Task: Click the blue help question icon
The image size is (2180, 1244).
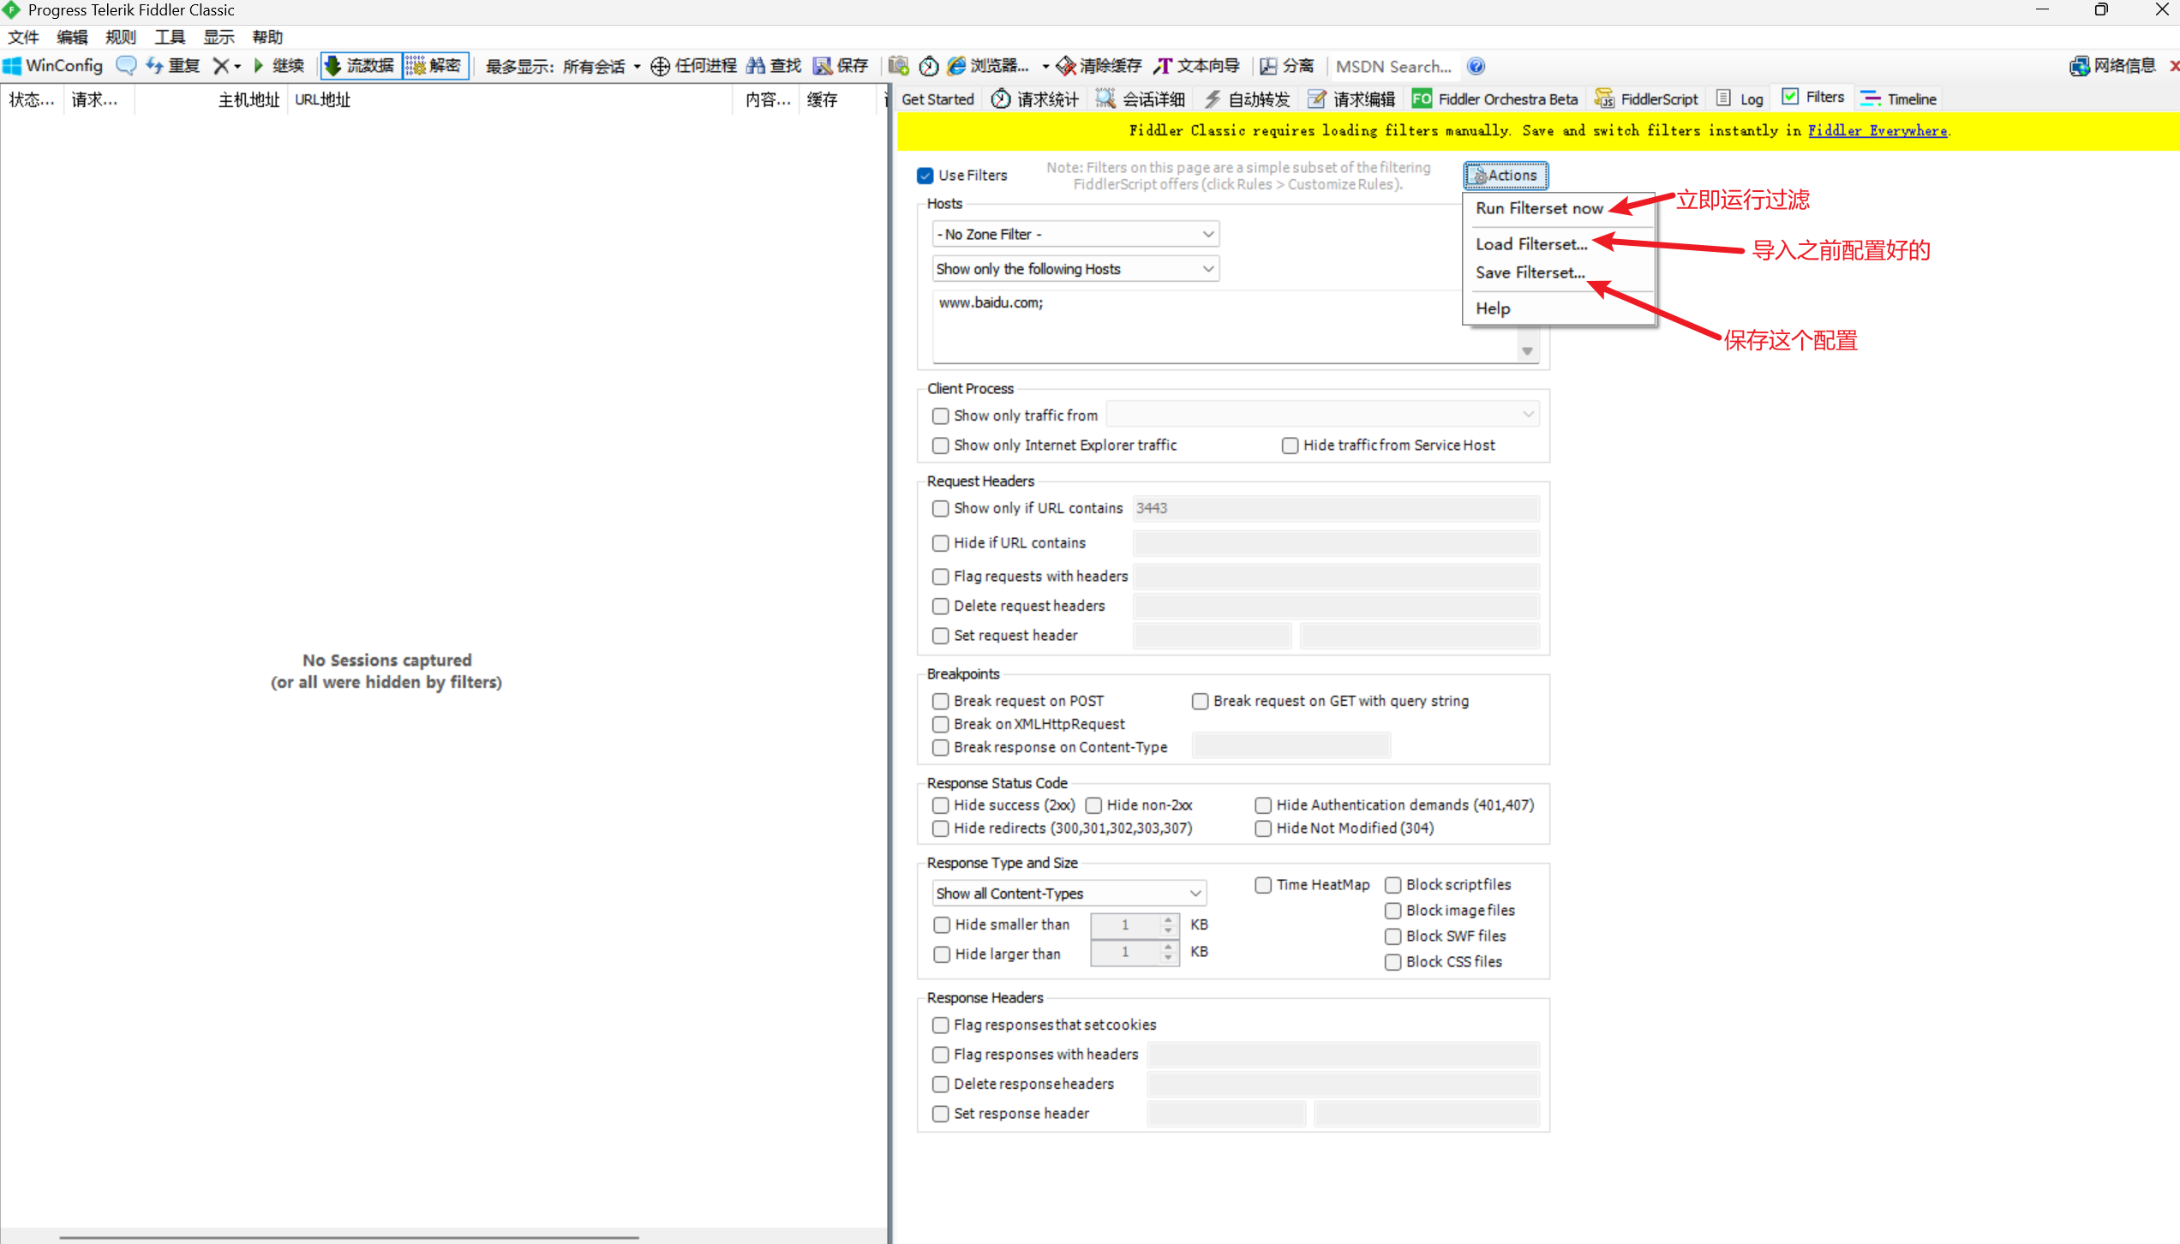Action: tap(1476, 66)
